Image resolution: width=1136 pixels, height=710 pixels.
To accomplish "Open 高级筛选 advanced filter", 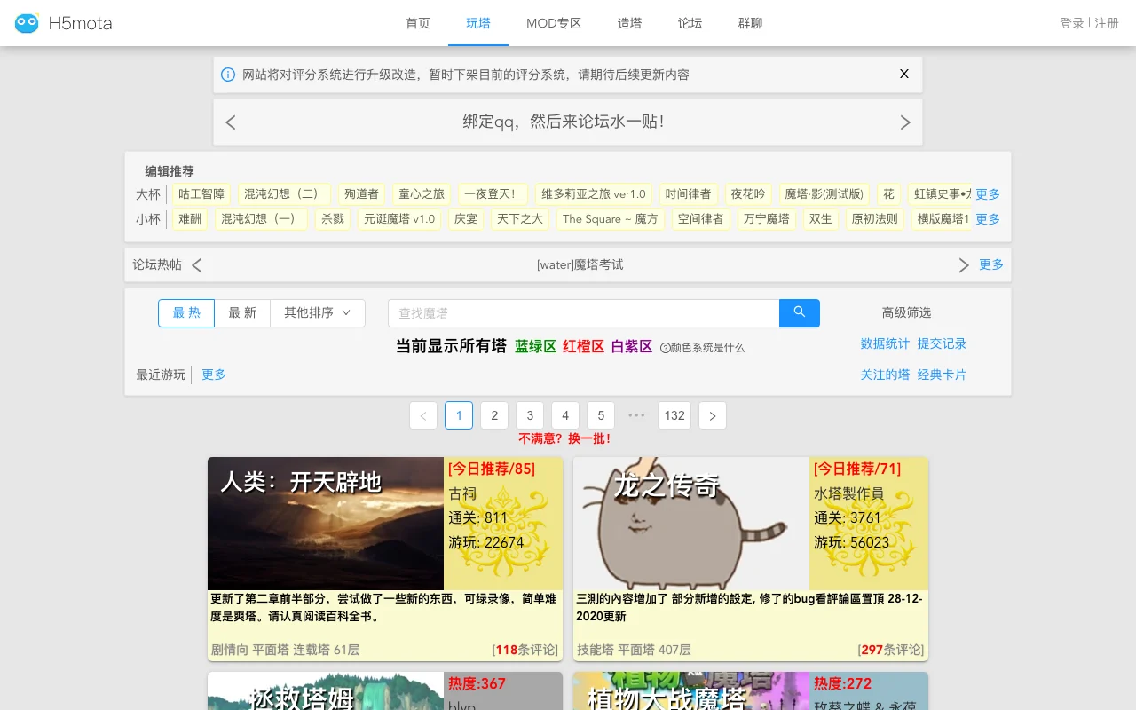I will tap(906, 312).
